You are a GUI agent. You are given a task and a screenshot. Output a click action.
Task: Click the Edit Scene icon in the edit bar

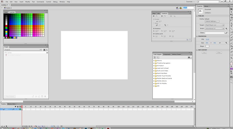pos(177,8)
